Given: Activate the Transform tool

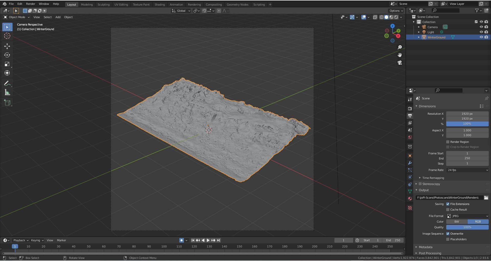Looking at the screenshot, I should [x=7, y=73].
